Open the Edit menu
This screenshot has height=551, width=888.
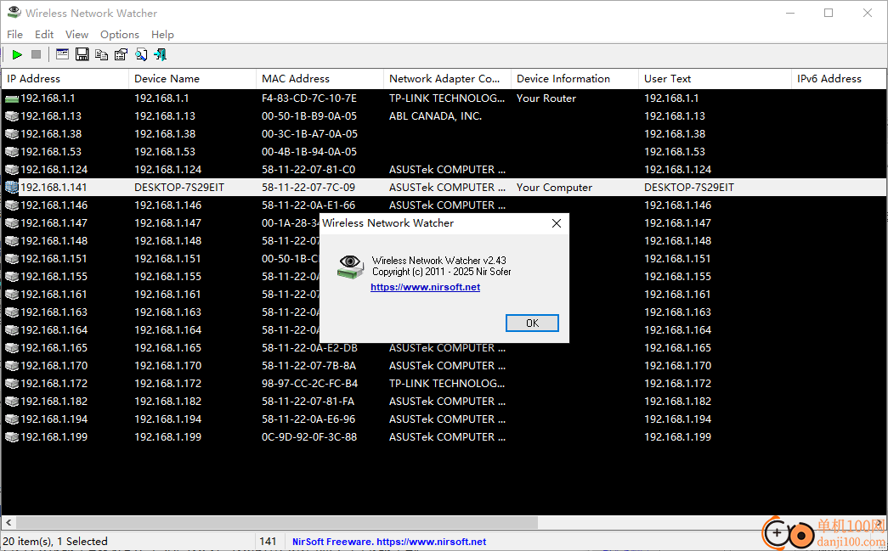tap(44, 35)
